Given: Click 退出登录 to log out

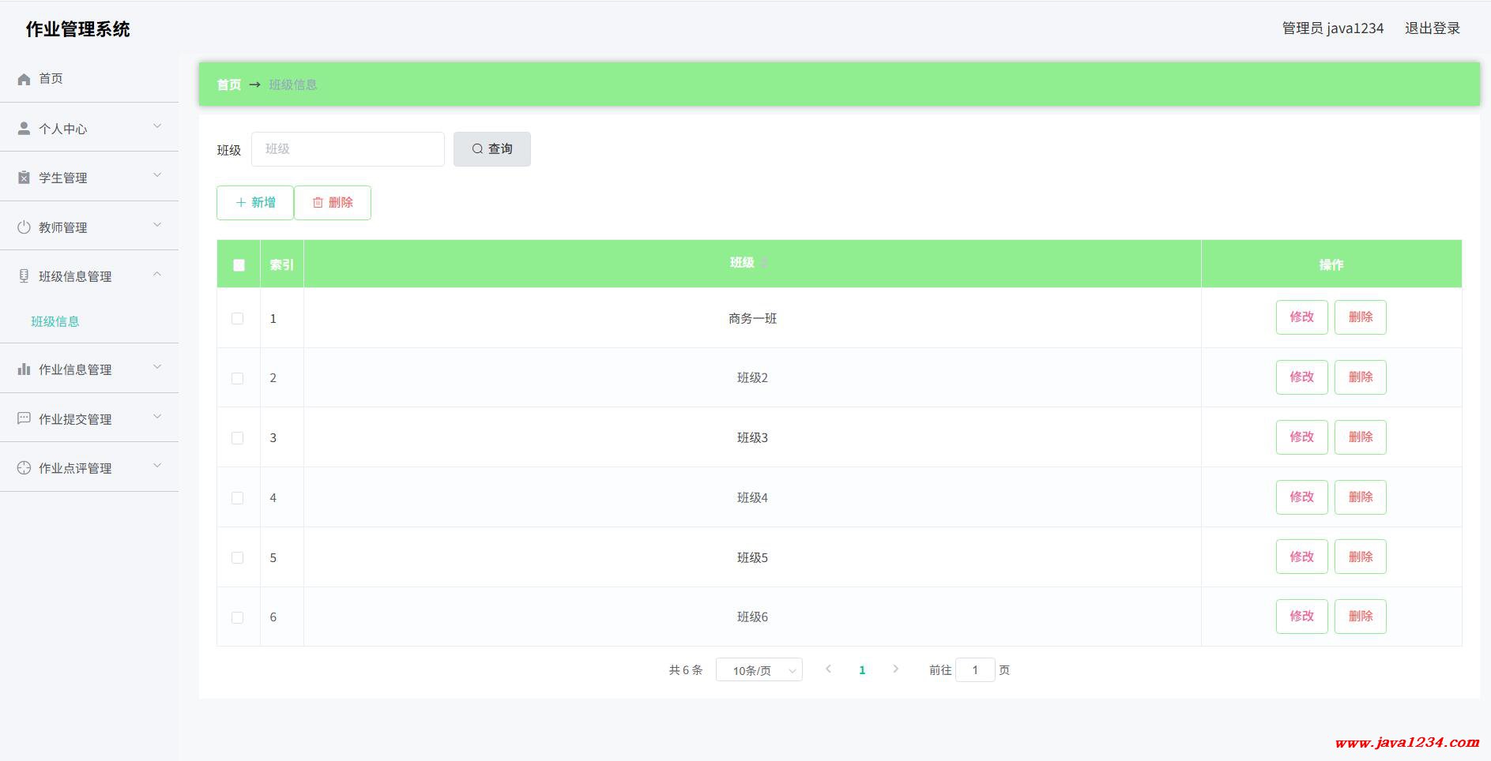Looking at the screenshot, I should coord(1432,28).
